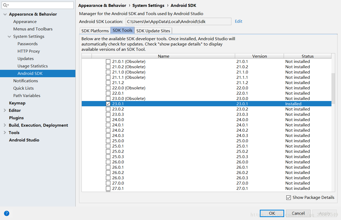Image resolution: width=341 pixels, height=220 pixels.
Task: Click the 27.0.0 package name
Action: coord(118,183)
